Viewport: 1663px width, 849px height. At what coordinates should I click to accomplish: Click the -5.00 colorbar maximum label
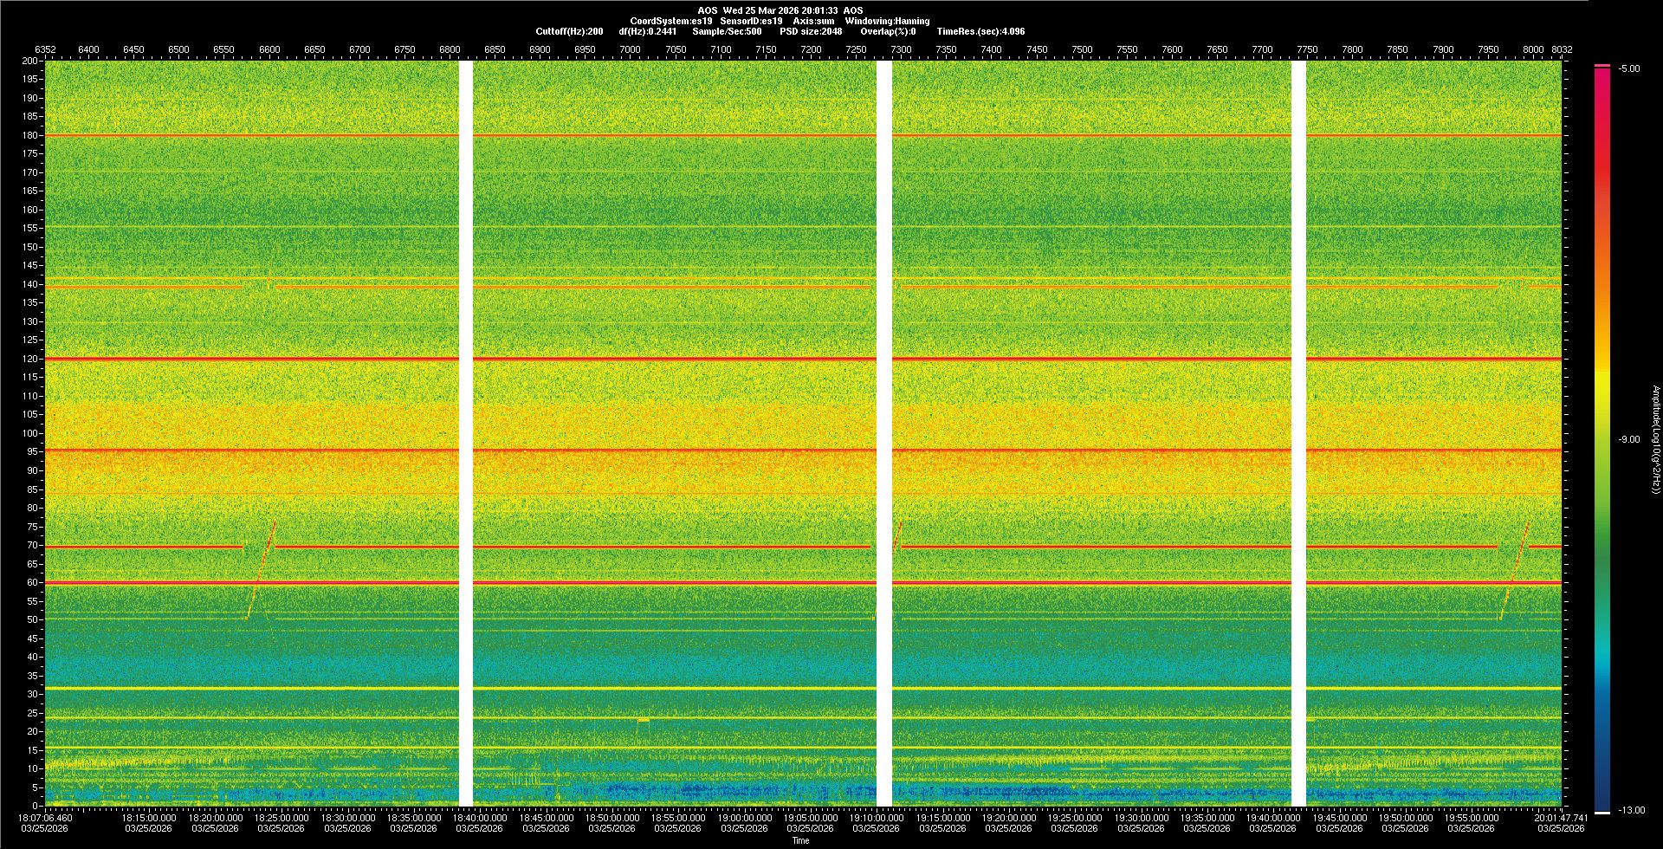click(x=1629, y=69)
